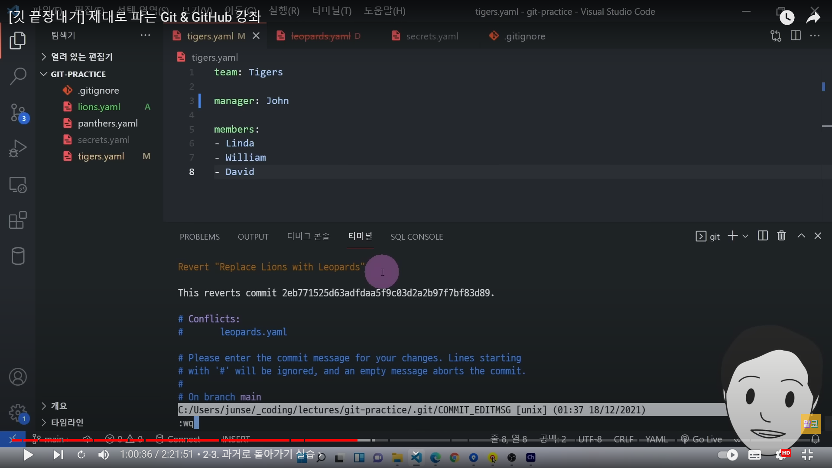Viewport: 832px width, 468px height.
Task: Open tigers.yaml in the explorer tree
Action: point(101,156)
